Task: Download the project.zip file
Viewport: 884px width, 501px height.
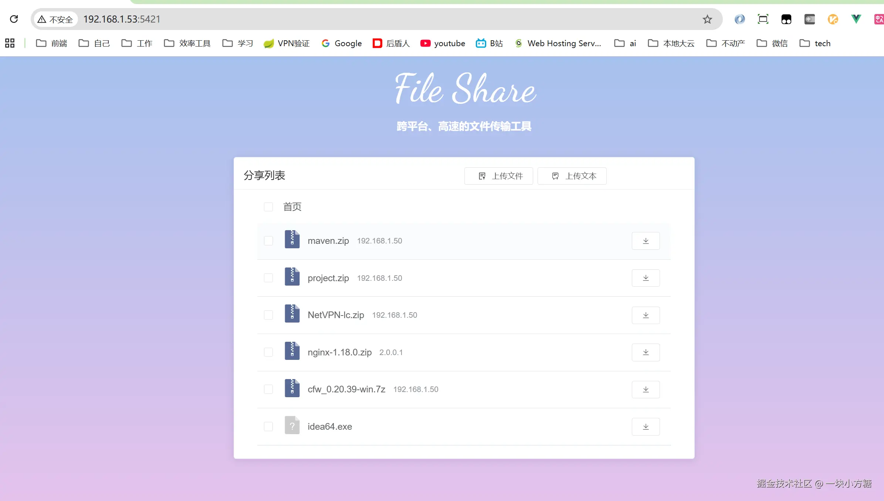Action: 646,278
